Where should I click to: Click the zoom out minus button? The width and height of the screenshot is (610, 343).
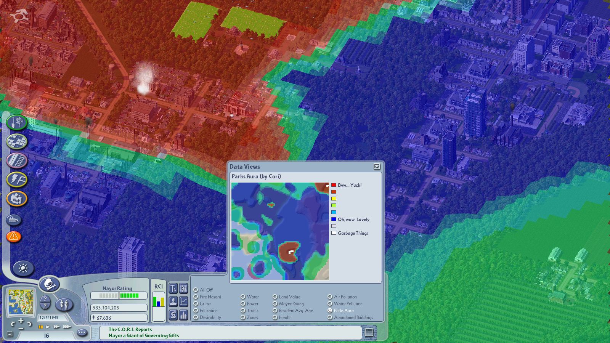tap(21, 328)
